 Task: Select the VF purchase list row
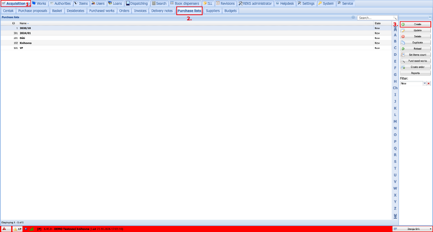196,48
